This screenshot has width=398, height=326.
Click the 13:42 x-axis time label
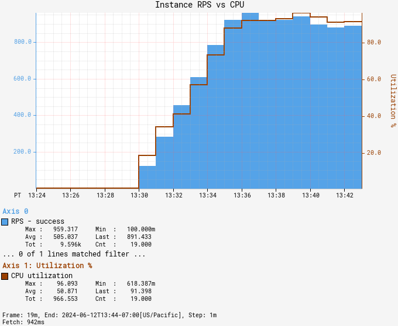(x=344, y=195)
